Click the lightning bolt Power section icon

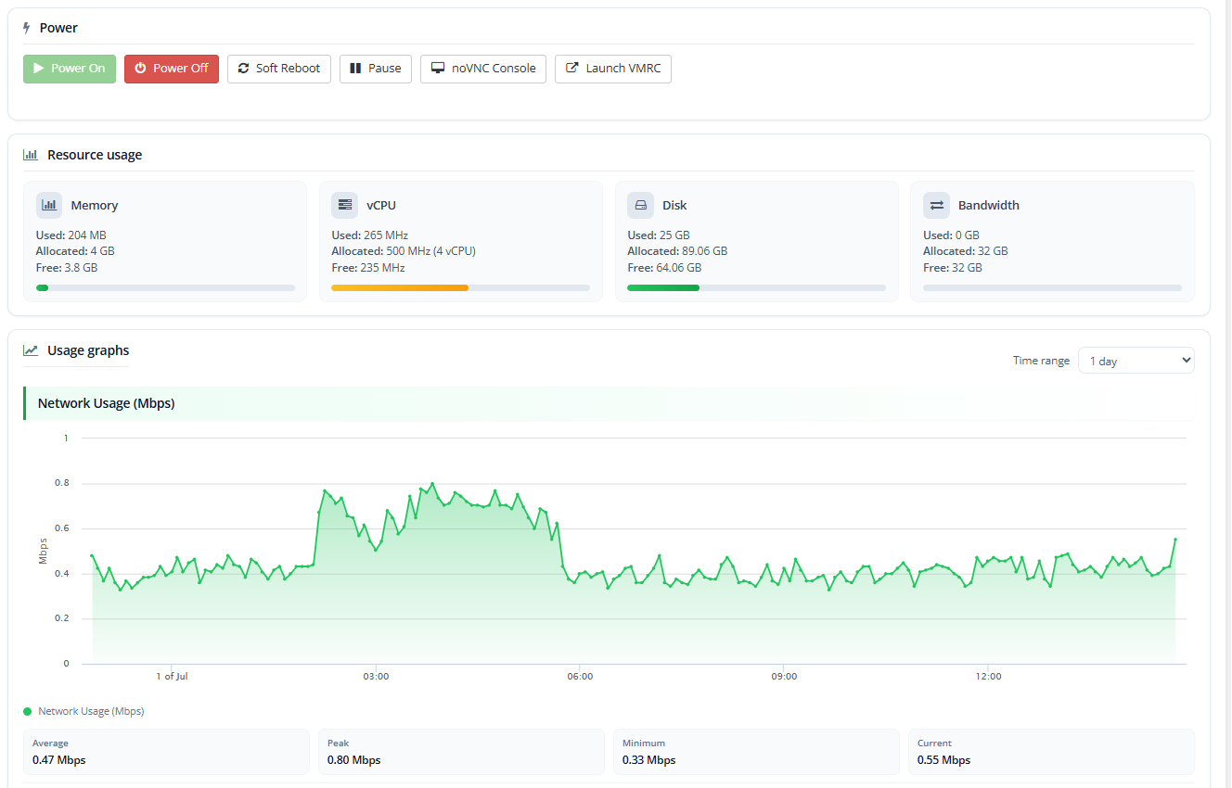pyautogui.click(x=27, y=28)
